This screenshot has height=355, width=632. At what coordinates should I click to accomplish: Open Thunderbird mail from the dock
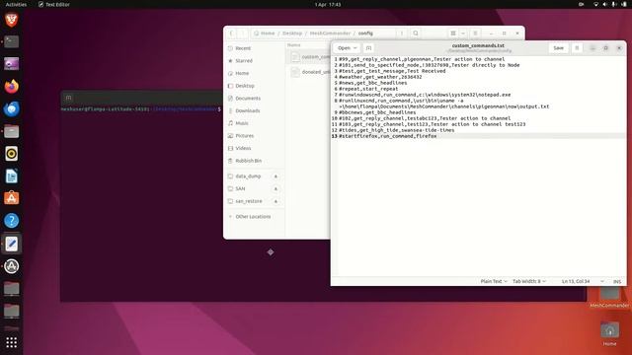pyautogui.click(x=11, y=108)
